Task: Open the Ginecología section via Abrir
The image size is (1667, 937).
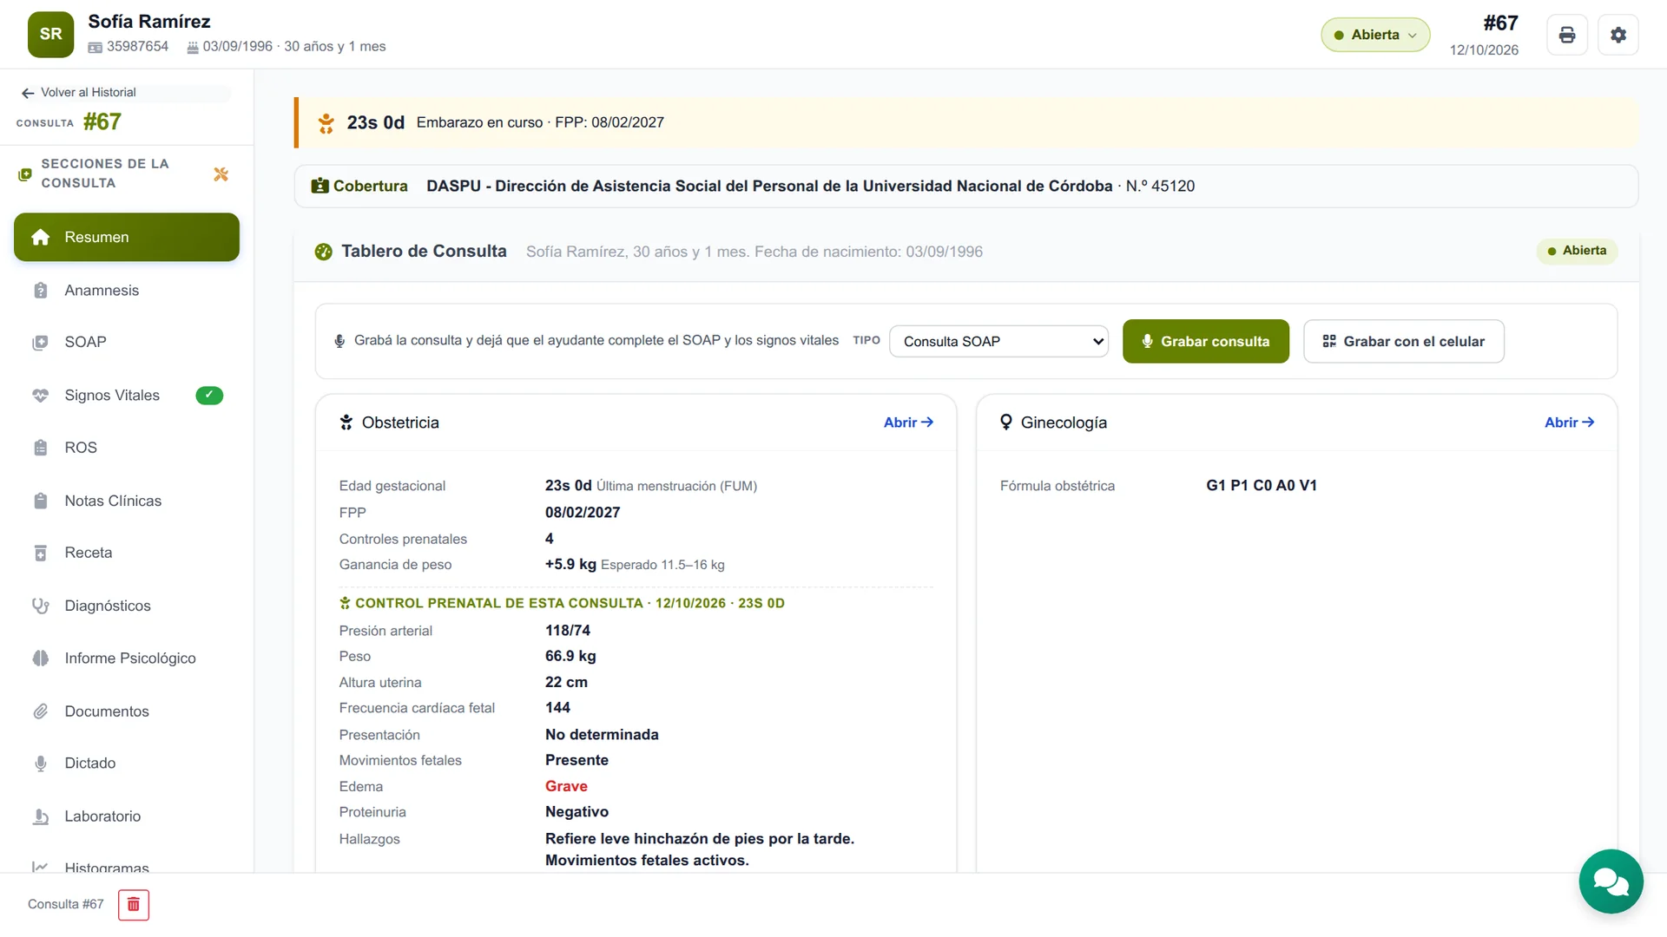Action: point(1570,423)
